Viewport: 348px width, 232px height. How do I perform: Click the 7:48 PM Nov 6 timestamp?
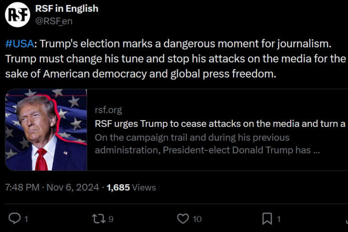(52, 187)
